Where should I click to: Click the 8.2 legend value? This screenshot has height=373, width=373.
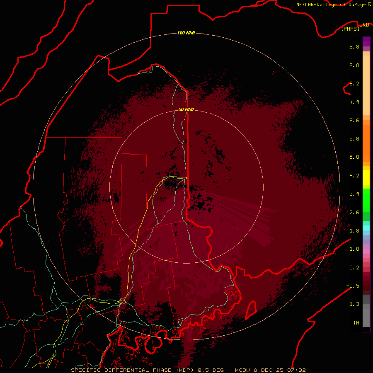pos(354,83)
